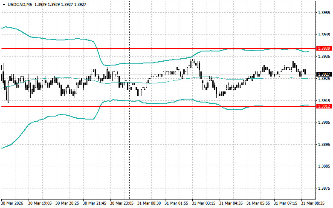Viewport: 333px width, 208px height.
Task: Click the 30 Mar 19:05 time label
Action: click(40, 203)
